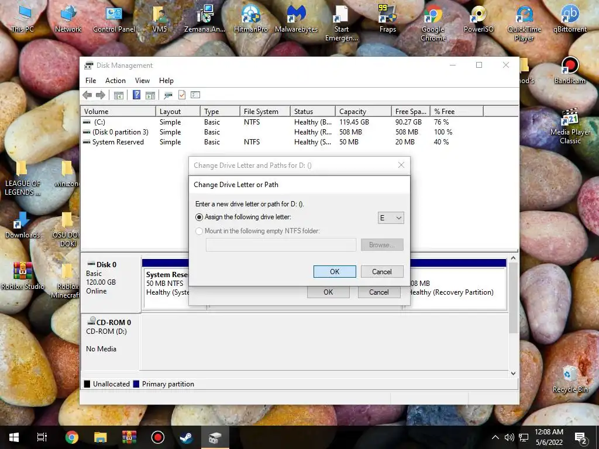Open Fraps desktop icon
Viewport: 599px width, 449px height.
(x=387, y=19)
